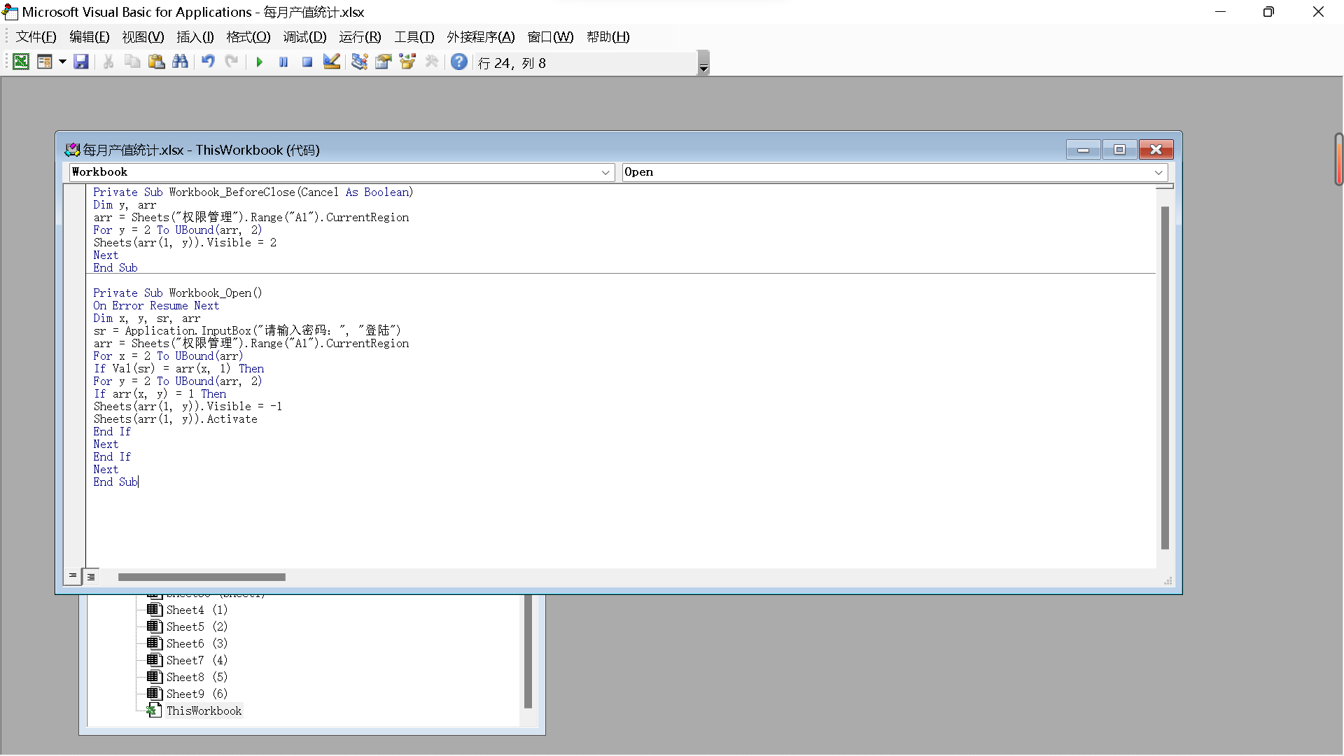Click the Run macro (play) icon
Viewport: 1344px width, 756px height.
coord(260,63)
